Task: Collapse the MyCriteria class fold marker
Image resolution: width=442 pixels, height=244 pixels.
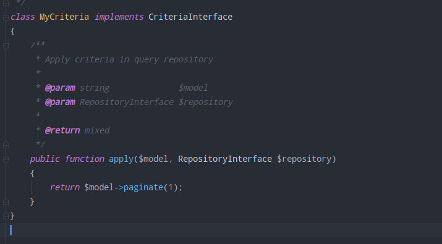Action: [x=6, y=17]
